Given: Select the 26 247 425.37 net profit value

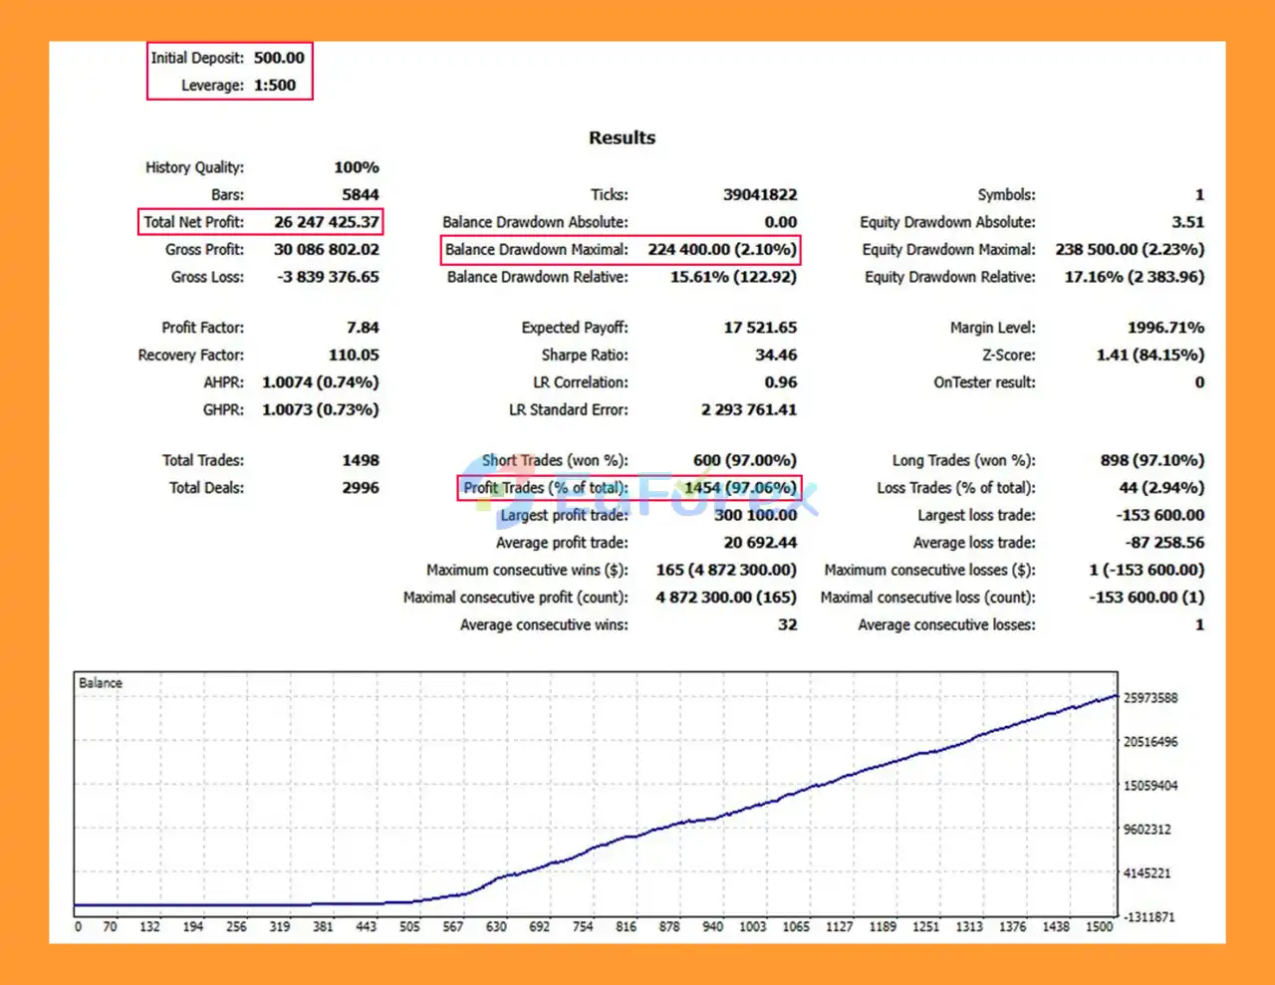Looking at the screenshot, I should (x=326, y=222).
